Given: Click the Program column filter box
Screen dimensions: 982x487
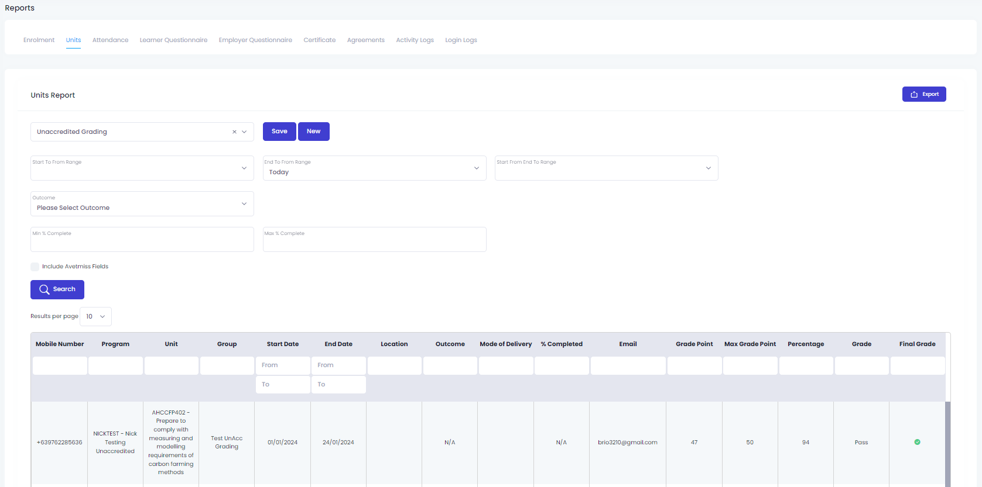Looking at the screenshot, I should click(115, 365).
